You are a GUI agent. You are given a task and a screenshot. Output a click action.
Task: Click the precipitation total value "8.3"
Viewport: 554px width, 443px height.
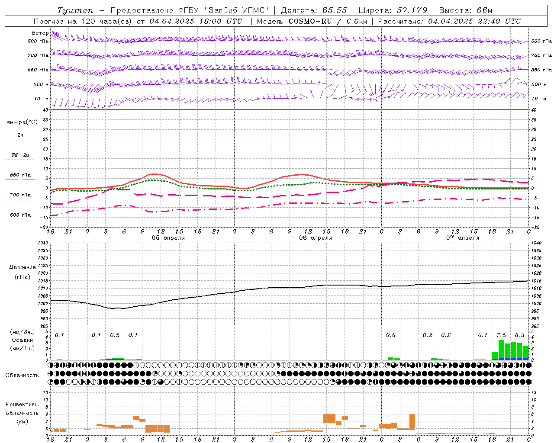(520, 335)
